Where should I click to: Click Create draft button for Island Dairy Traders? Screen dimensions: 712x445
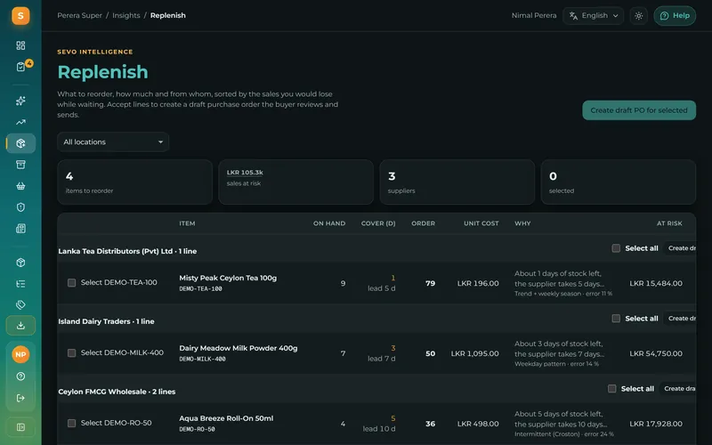click(681, 319)
